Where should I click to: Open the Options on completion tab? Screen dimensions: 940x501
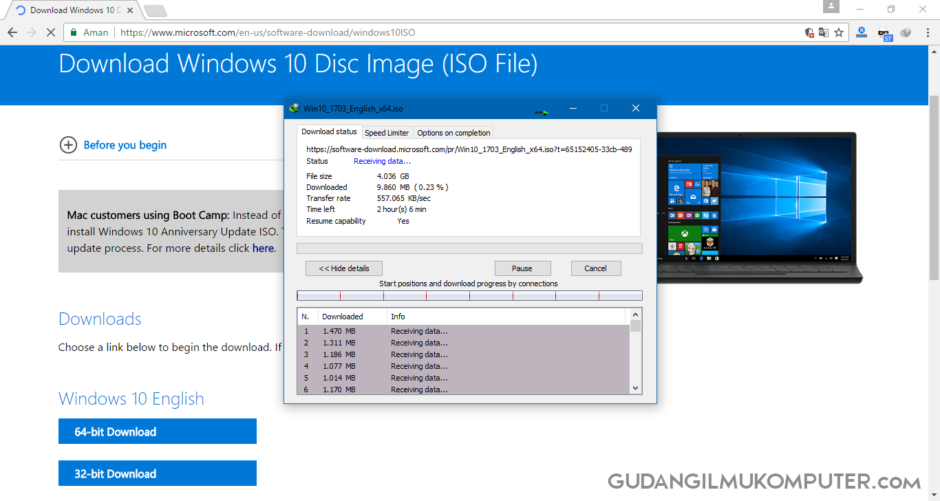point(453,133)
